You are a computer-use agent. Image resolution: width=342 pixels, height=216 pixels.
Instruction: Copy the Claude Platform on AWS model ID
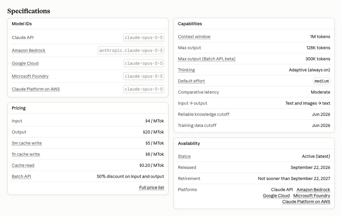(144, 89)
